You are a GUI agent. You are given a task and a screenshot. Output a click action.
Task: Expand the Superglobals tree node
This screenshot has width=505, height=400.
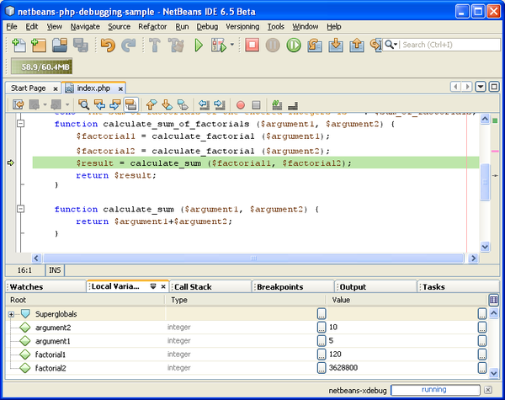(x=12, y=314)
